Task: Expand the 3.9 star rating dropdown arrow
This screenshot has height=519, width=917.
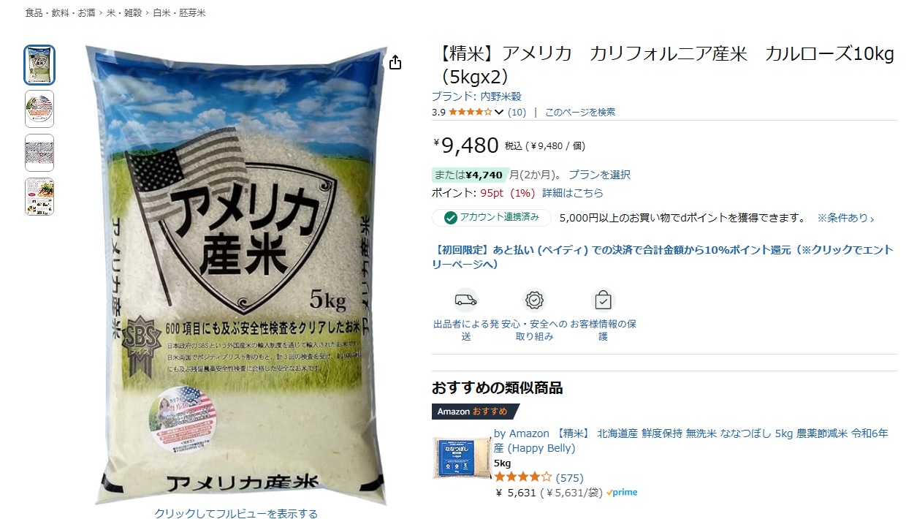Action: pos(499,113)
